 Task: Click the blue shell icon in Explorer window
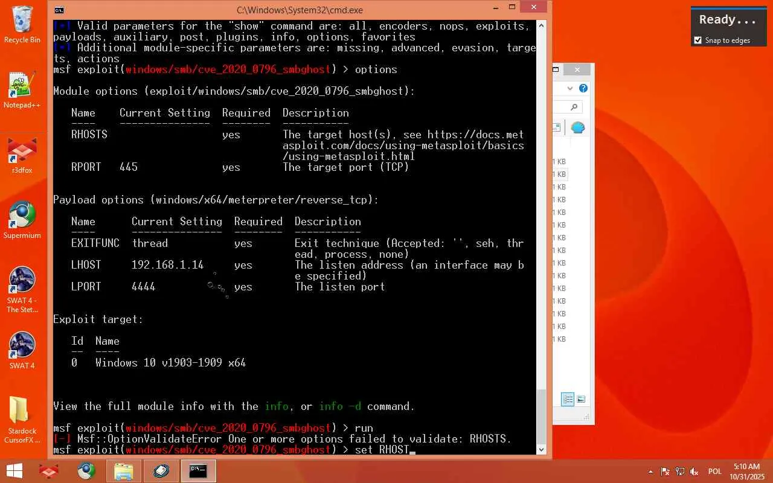click(578, 127)
